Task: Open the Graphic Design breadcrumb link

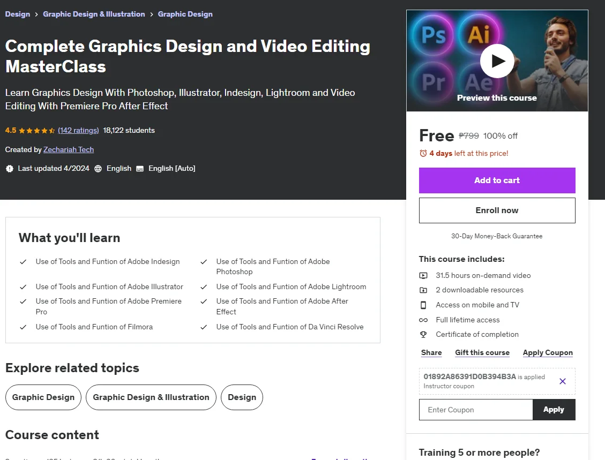Action: [185, 14]
